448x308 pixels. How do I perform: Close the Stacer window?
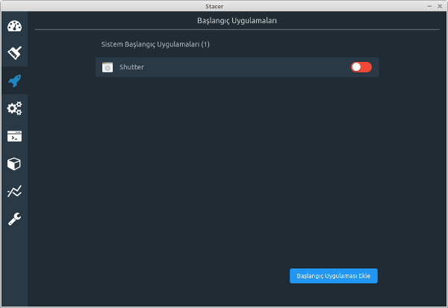point(440,6)
